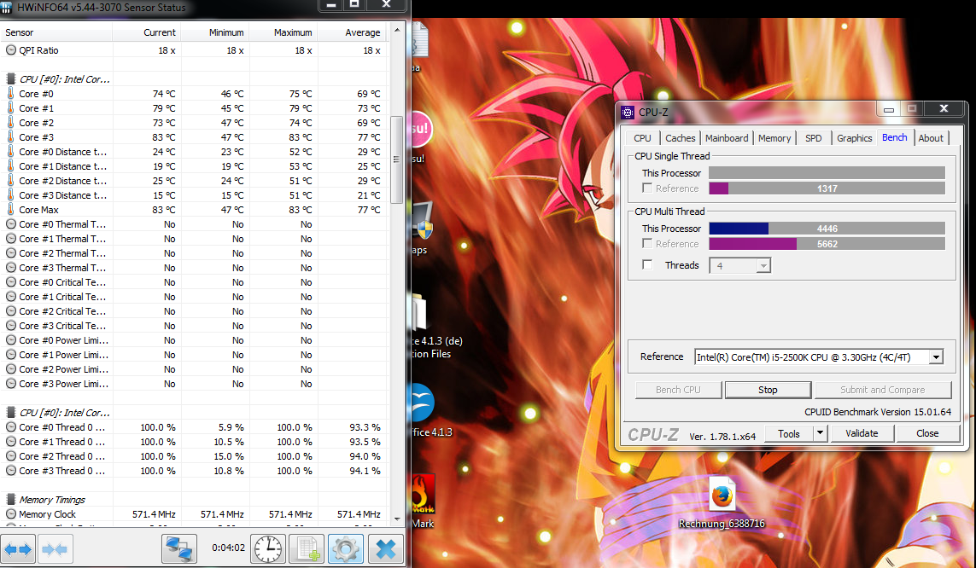The image size is (976, 568).
Task: Open the Threads count dropdown
Action: coord(763,266)
